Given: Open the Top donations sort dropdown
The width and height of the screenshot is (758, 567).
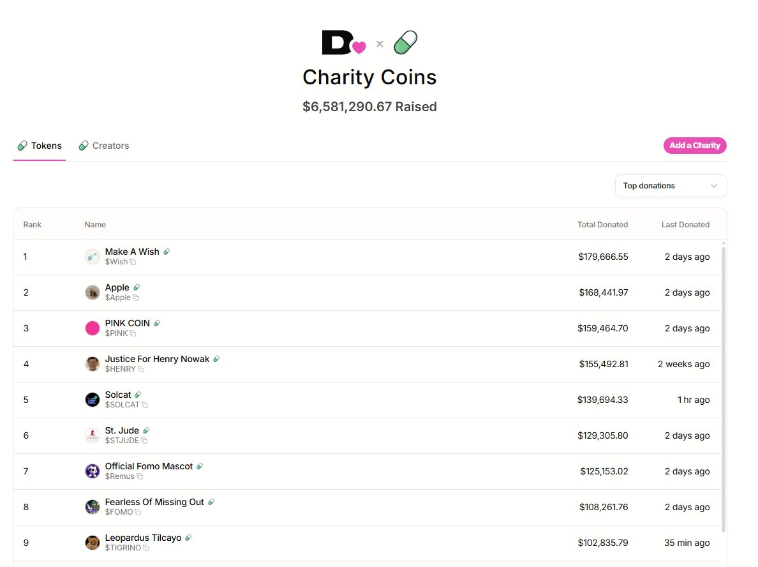Looking at the screenshot, I should (x=671, y=186).
